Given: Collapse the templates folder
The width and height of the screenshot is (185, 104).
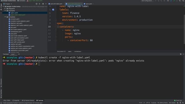Looking at the screenshot, I should pos(5,17).
